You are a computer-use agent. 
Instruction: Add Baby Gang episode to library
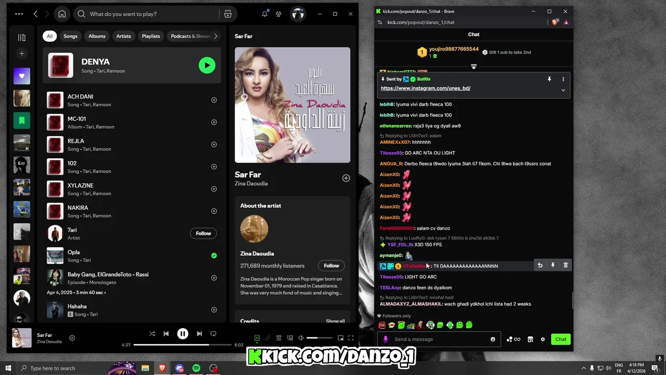click(214, 278)
